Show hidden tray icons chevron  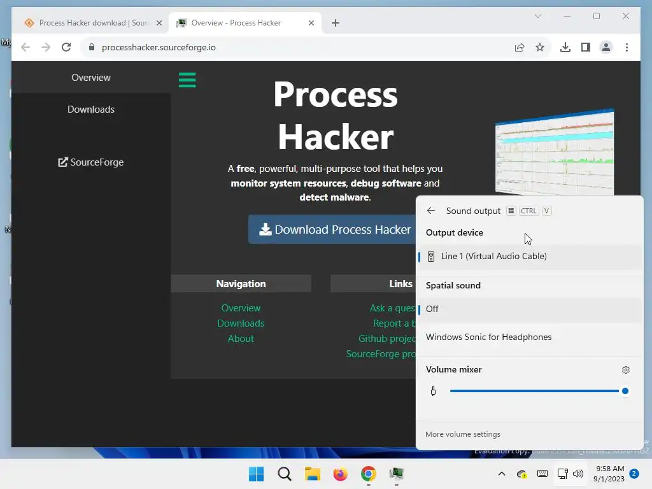pos(502,474)
